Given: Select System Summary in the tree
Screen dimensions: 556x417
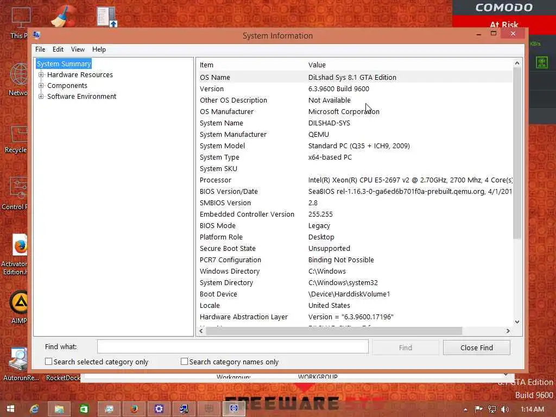Looking at the screenshot, I should pyautogui.click(x=64, y=64).
